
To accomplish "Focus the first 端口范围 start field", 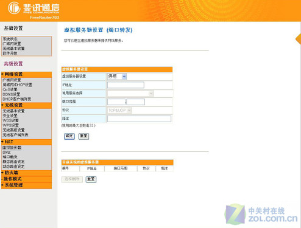I will click(116, 102).
